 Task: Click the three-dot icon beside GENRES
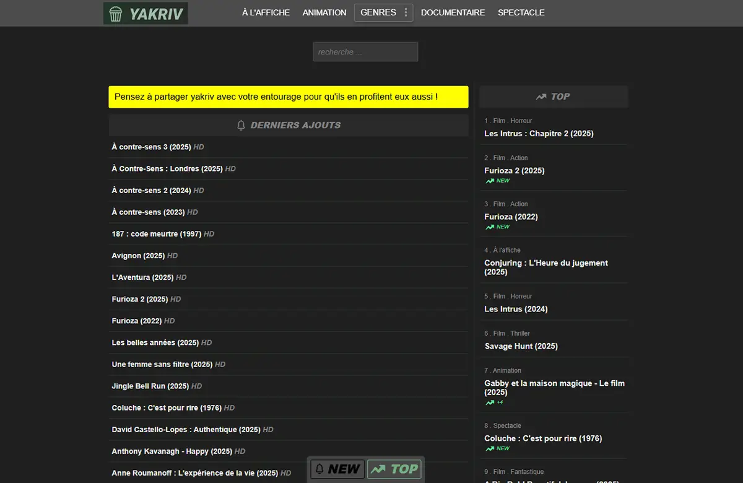coord(406,12)
